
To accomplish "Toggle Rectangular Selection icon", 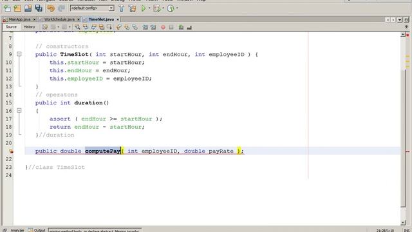I will pyautogui.click(x=109, y=27).
